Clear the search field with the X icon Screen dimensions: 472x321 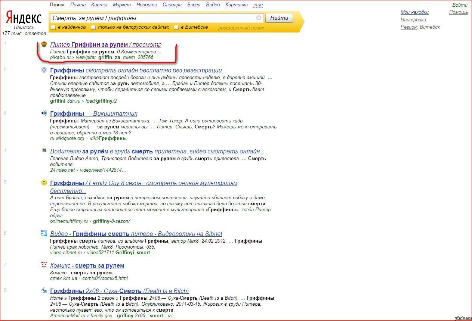point(259,18)
